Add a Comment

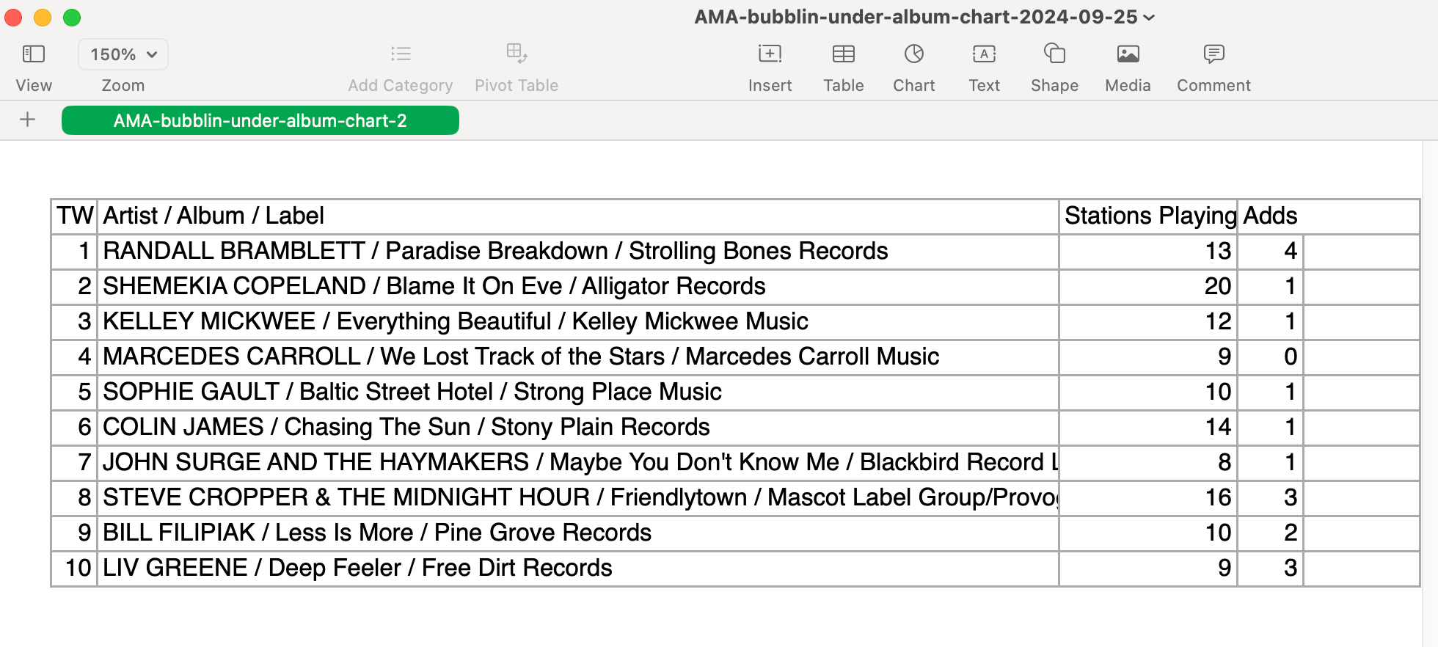1213,54
